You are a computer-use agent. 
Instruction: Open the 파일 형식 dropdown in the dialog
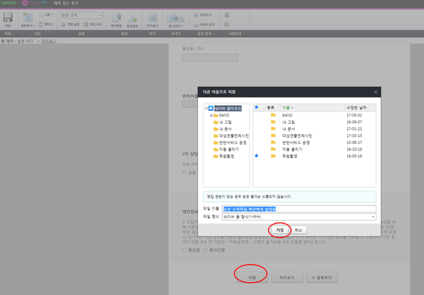(x=299, y=217)
